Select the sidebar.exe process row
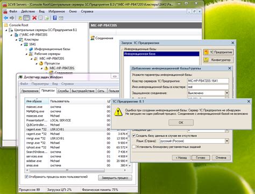The image size is (255, 194). [x=76, y=161]
